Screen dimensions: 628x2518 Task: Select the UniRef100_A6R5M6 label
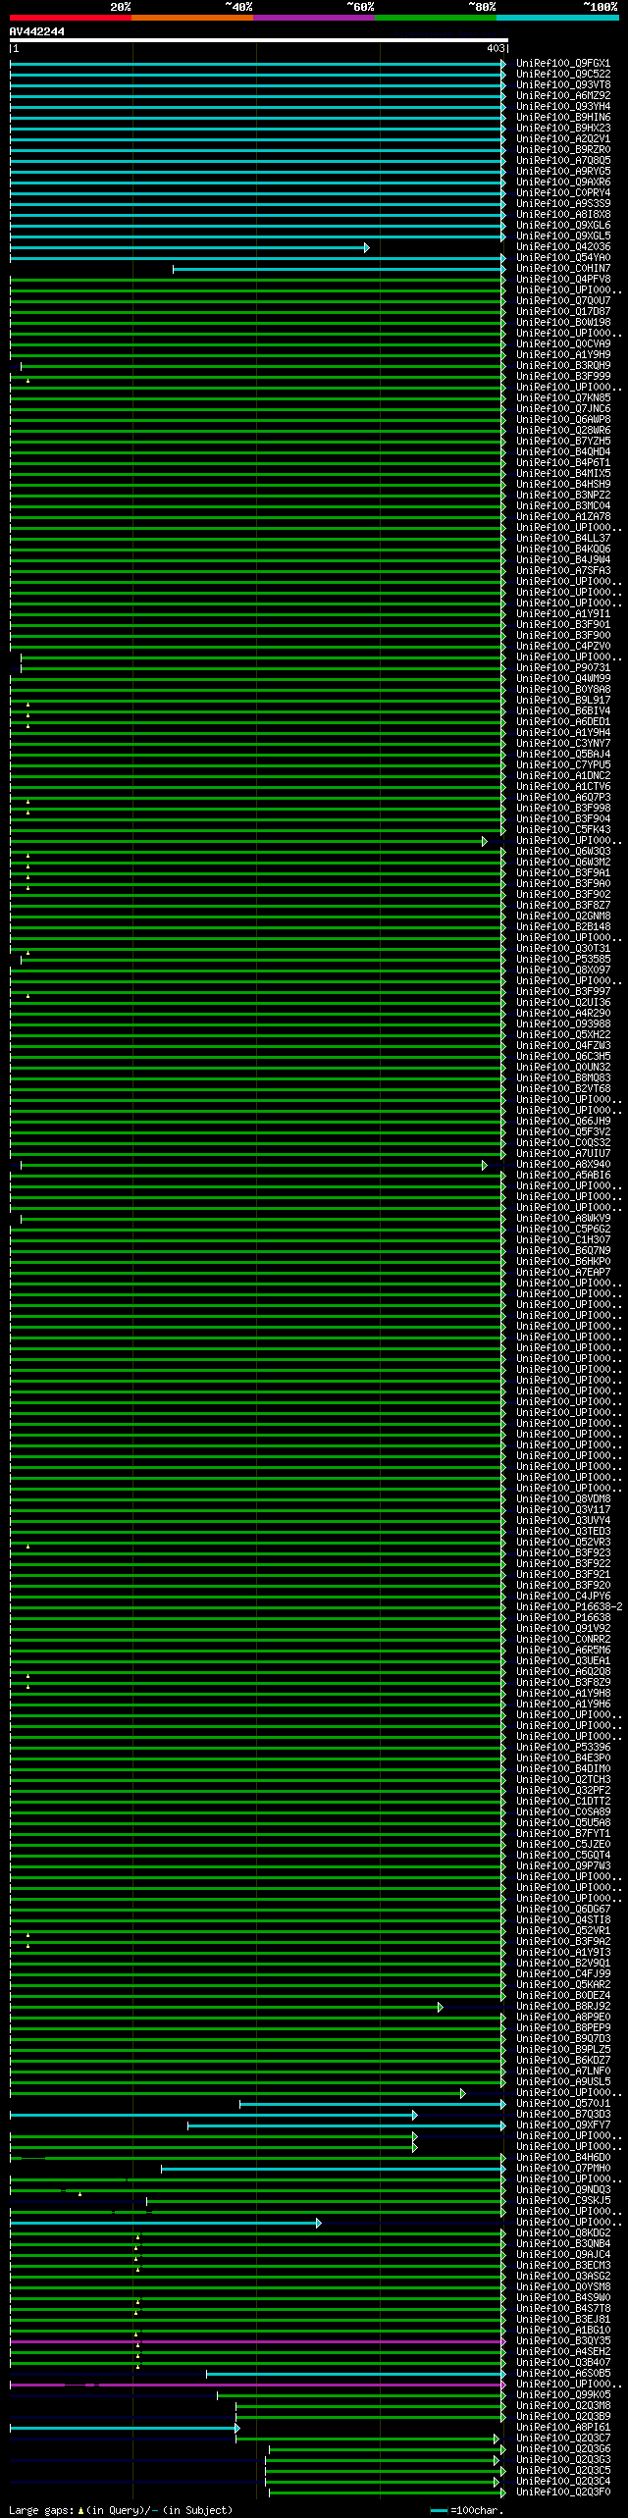click(x=563, y=1651)
